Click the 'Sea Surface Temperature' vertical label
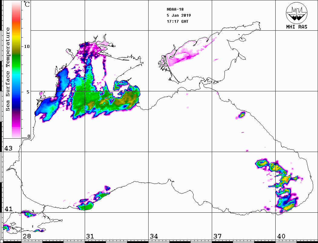This screenshot has width=318, height=243. [8, 69]
